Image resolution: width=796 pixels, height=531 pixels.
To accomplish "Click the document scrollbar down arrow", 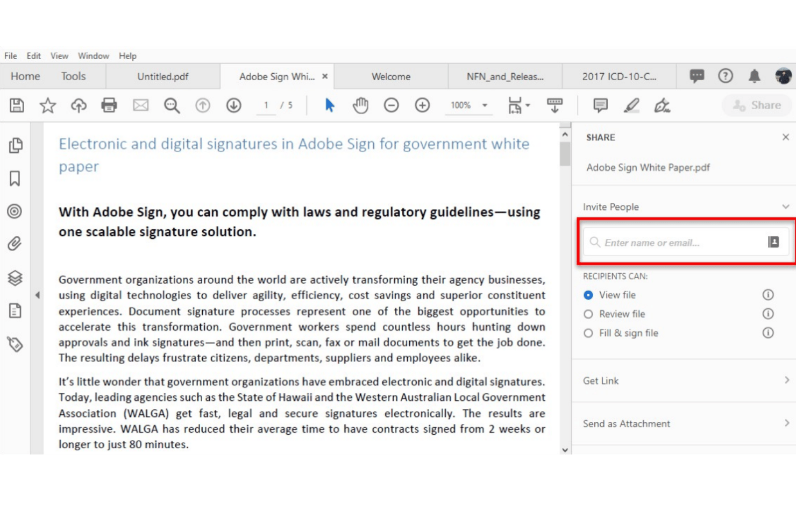I will coord(565,450).
